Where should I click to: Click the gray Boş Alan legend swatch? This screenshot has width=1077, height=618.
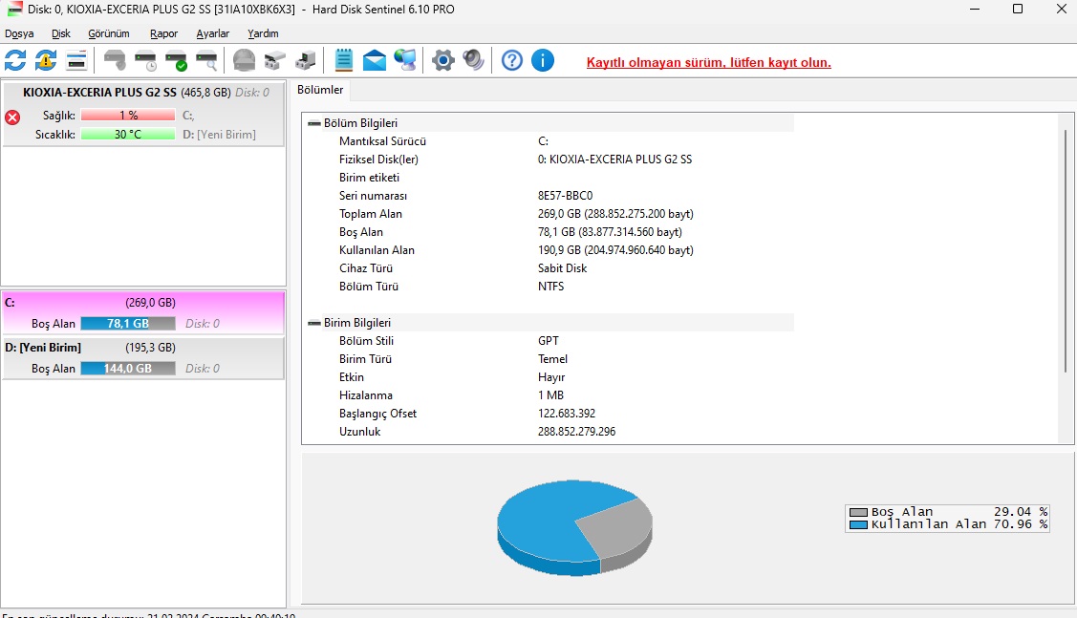point(858,512)
